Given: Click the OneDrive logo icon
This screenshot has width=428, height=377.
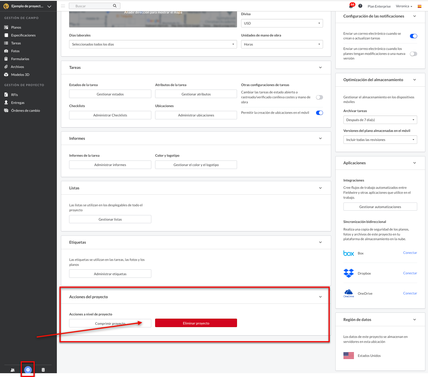Looking at the screenshot, I should click(x=349, y=293).
